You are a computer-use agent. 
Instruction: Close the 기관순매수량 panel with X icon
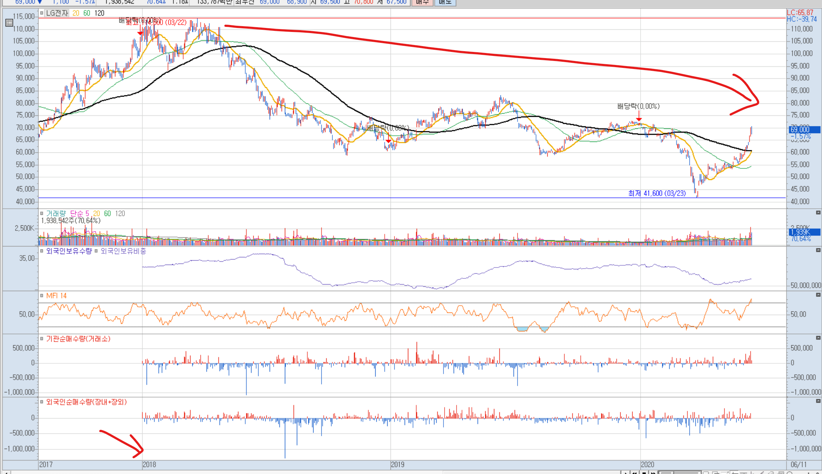[818, 338]
